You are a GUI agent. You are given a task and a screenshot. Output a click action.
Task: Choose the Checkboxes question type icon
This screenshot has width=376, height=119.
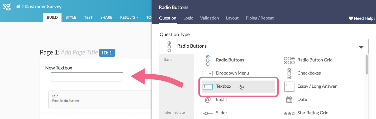coord(289,73)
